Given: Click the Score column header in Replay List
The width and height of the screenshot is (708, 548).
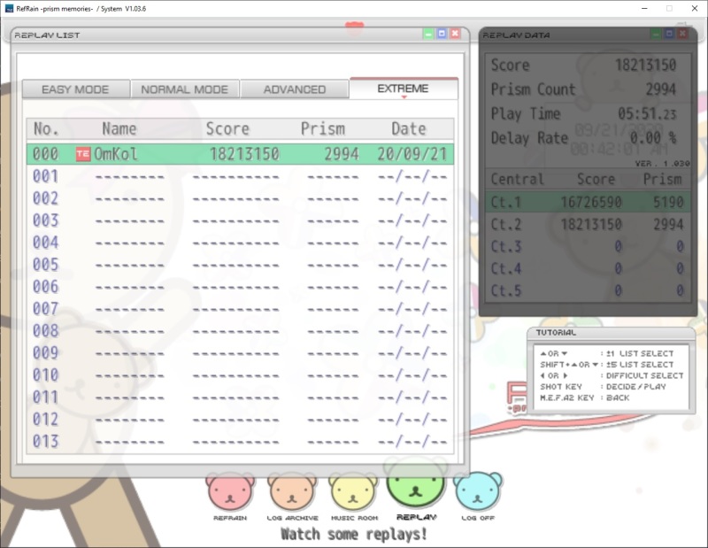Looking at the screenshot, I should [227, 129].
